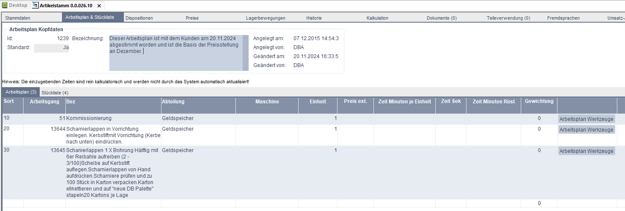
Task: Select the Abteilung cell of the Kommissionierung row
Action: [198, 118]
